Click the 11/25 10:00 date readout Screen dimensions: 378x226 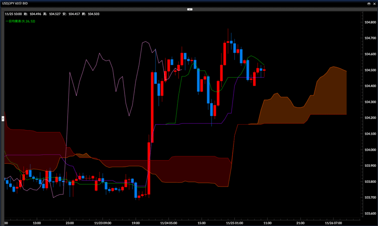[13, 14]
